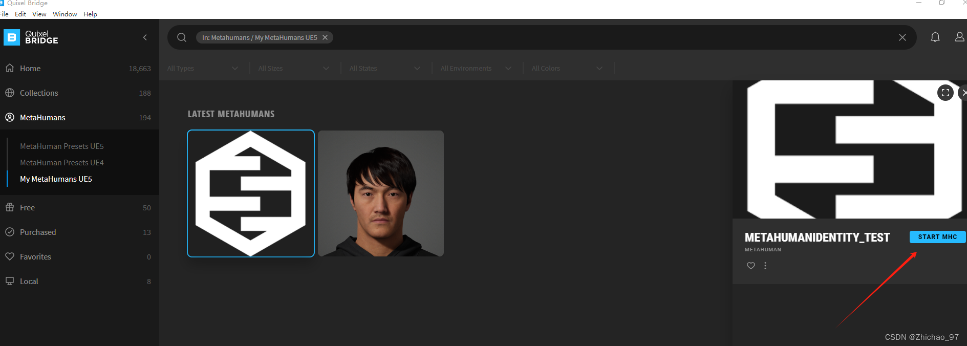Expand preview to fullscreen
Viewport: 967px width, 346px height.
pyautogui.click(x=945, y=93)
